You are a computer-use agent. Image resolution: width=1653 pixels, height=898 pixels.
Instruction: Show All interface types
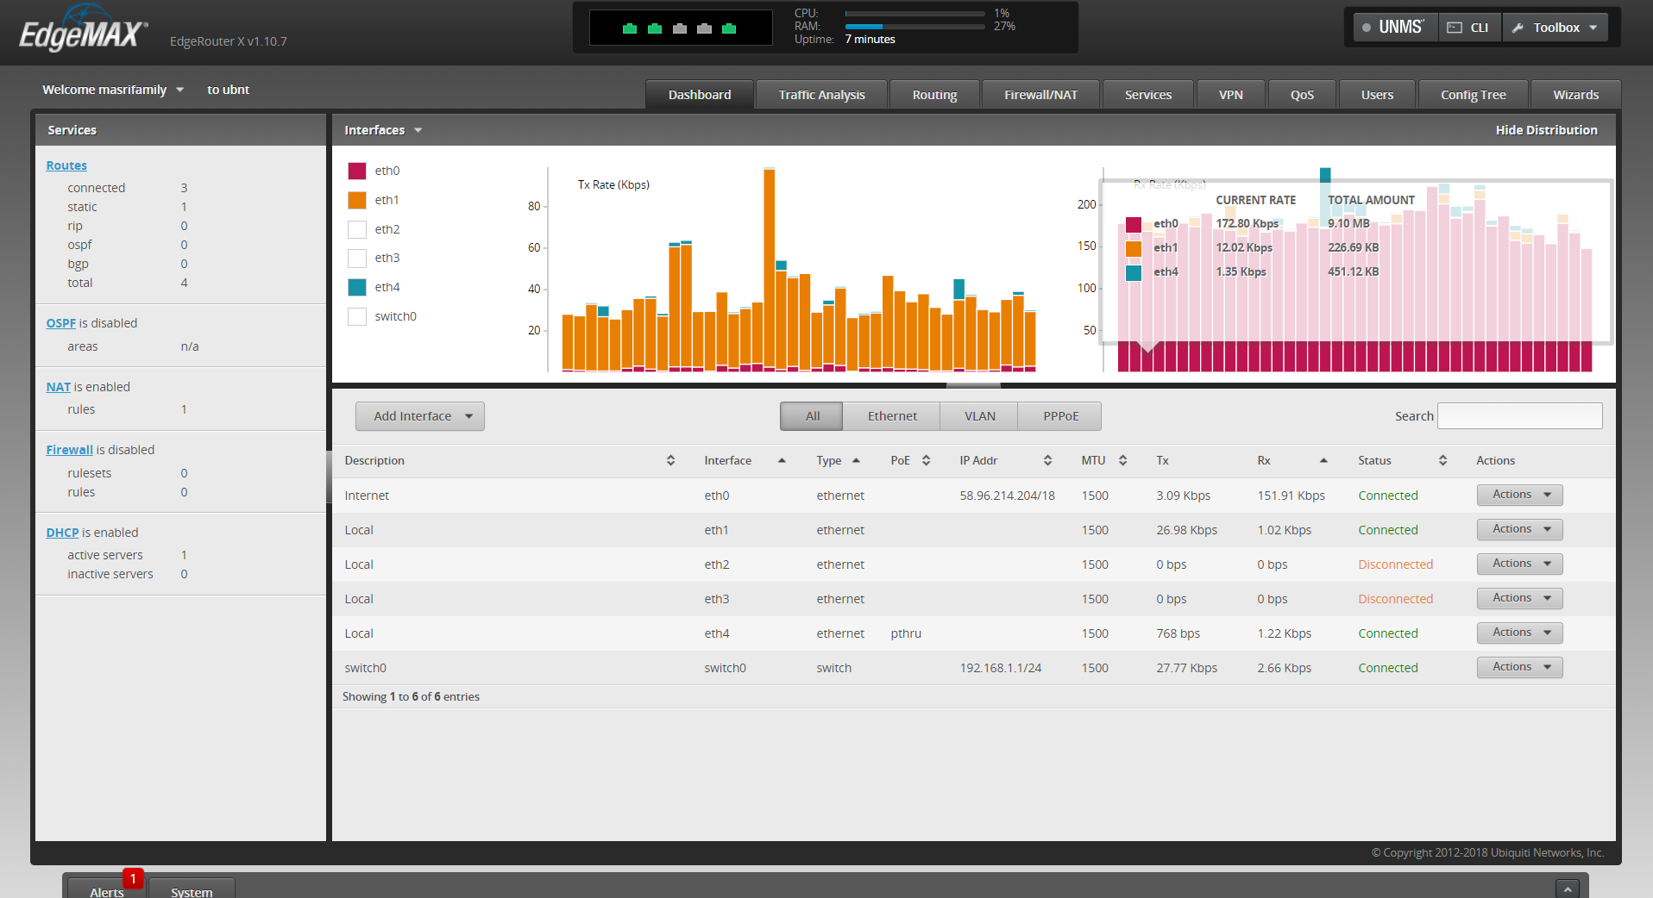click(x=812, y=416)
